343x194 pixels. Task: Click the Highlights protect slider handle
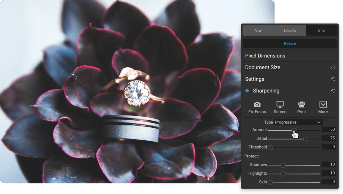click(x=283, y=174)
